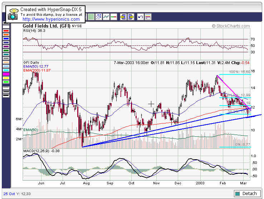264x199 pixels.
Task: Pick the light blue color swatch
Action: coord(6,66)
